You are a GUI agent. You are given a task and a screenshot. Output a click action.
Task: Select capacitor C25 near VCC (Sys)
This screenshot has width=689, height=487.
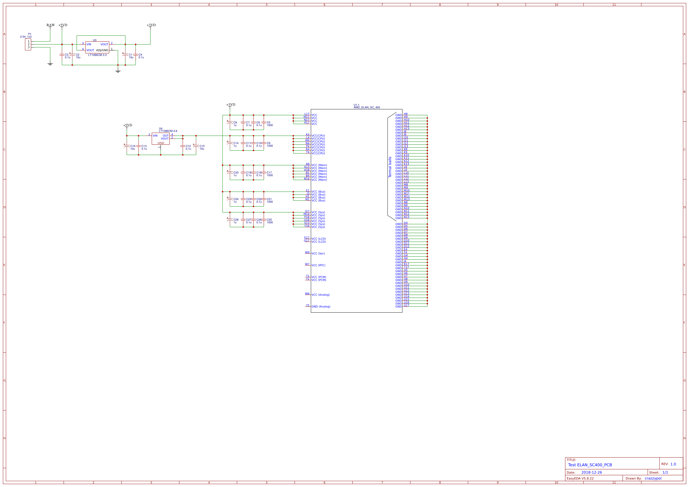[264, 220]
